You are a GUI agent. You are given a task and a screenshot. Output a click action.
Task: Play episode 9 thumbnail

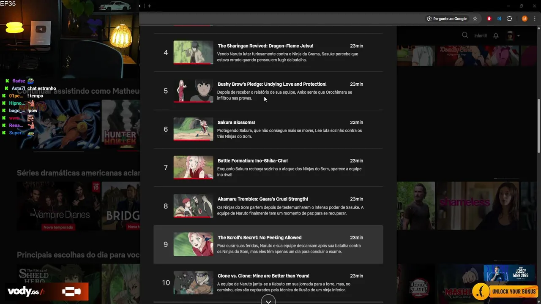pyautogui.click(x=193, y=244)
